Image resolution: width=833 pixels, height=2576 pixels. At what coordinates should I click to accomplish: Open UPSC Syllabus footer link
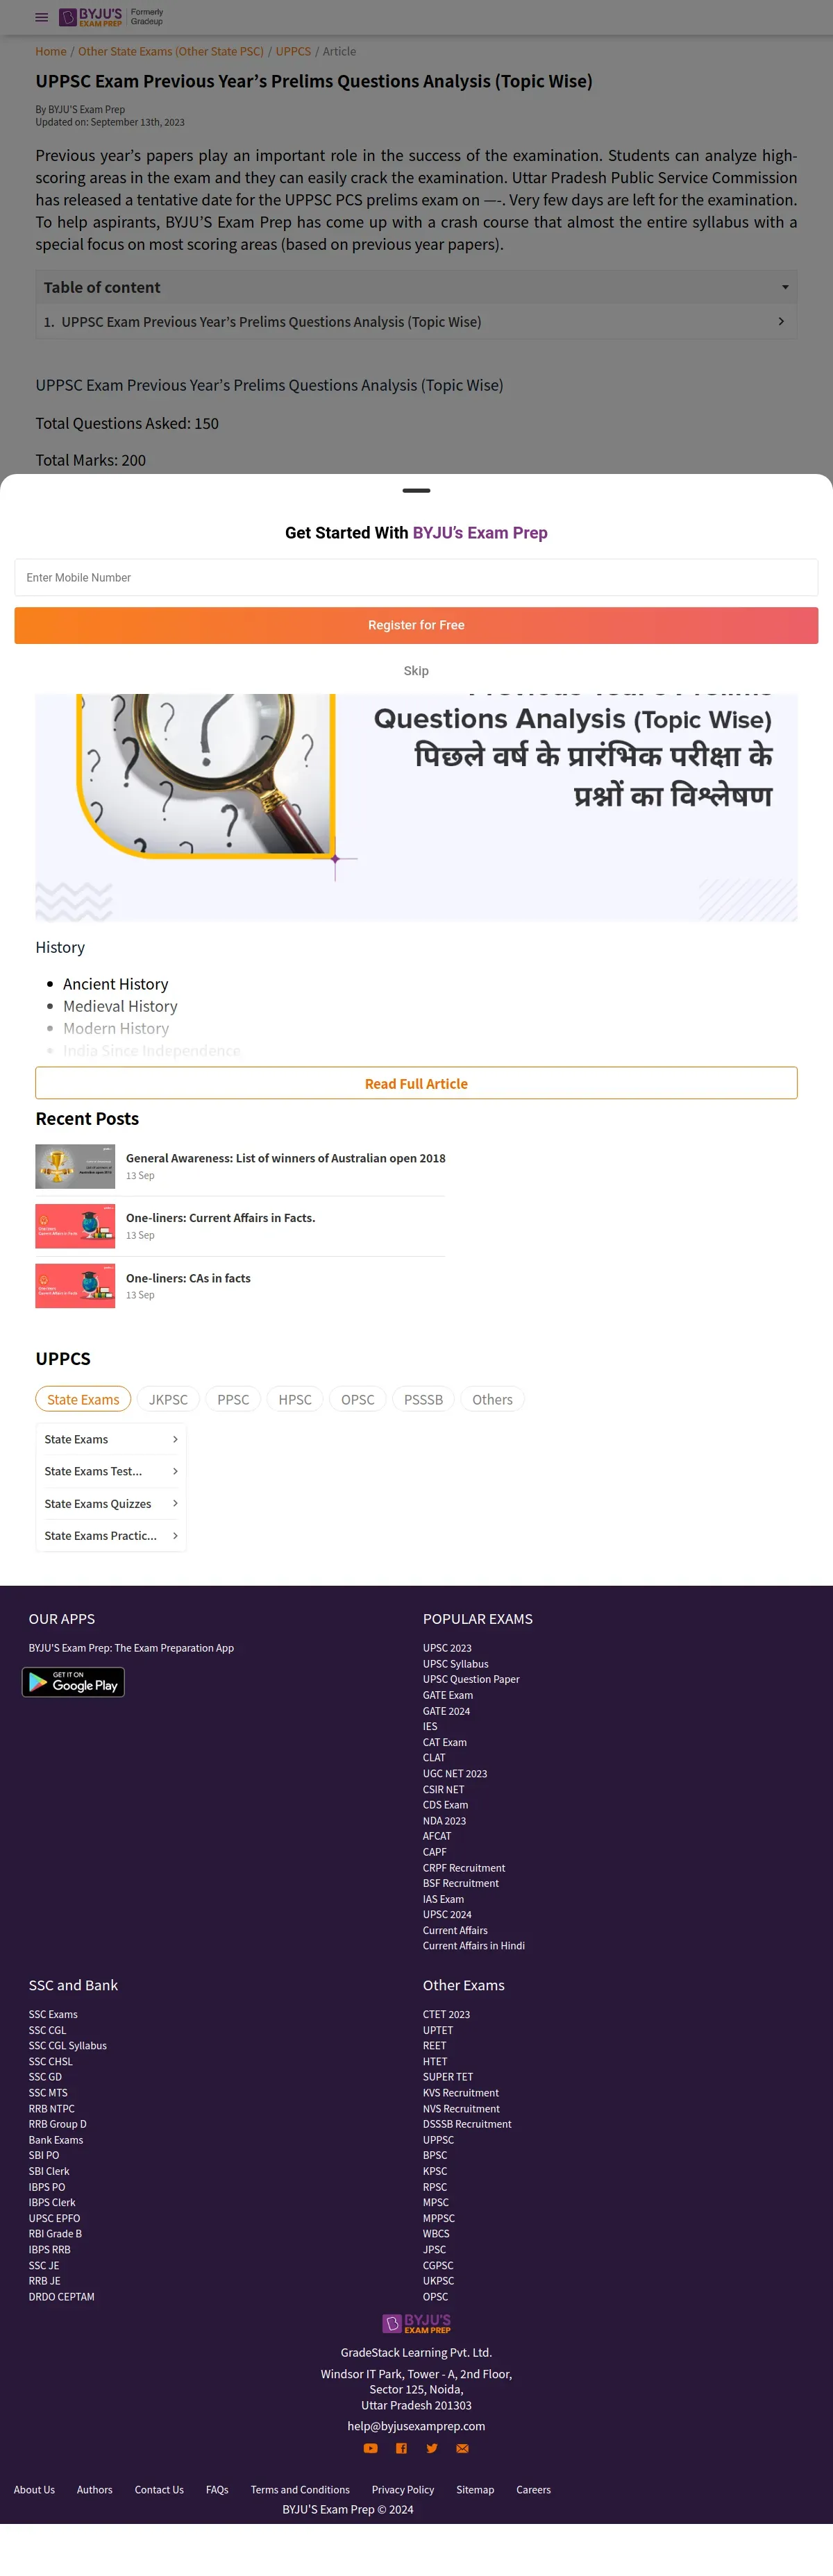tap(455, 1664)
